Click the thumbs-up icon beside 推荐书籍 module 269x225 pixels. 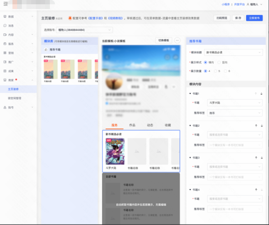pos(46,50)
